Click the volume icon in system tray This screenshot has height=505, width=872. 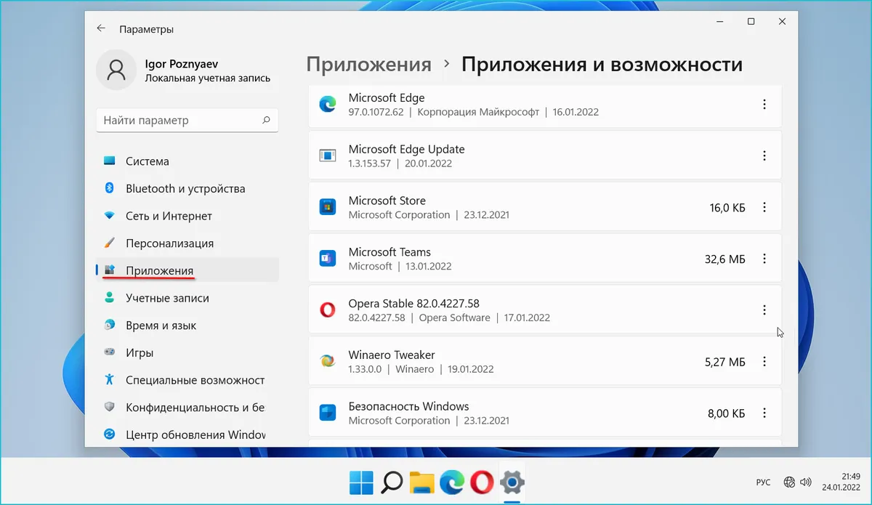point(805,482)
